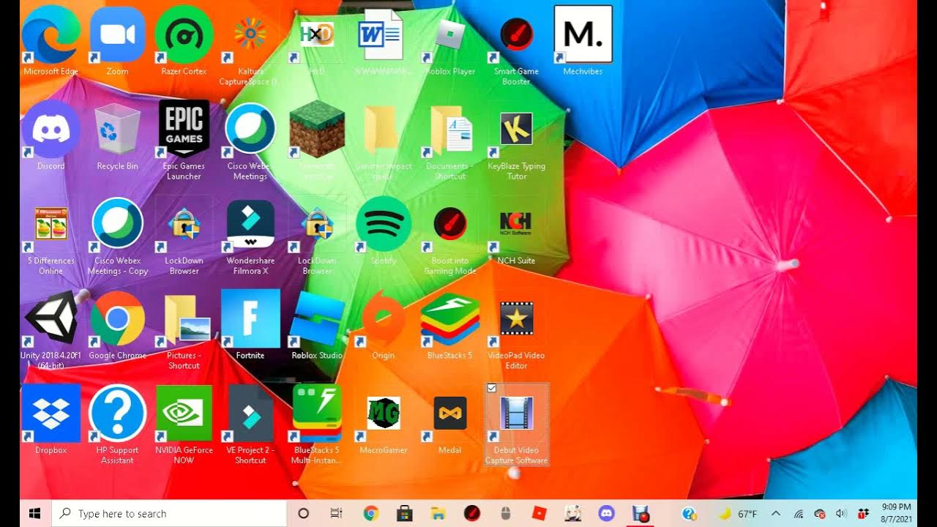The image size is (937, 527).
Task: Open the 9:09 PM clock and calendar
Action: pos(897,512)
